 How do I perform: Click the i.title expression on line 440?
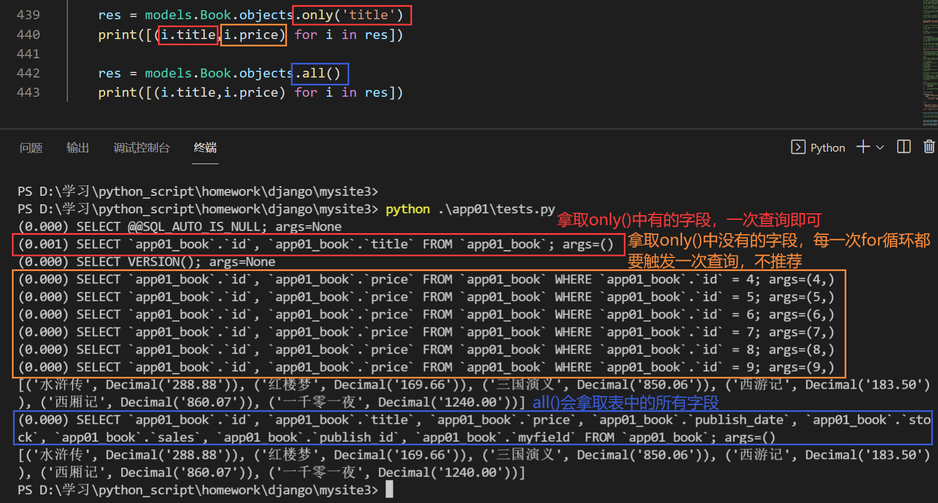(x=189, y=35)
